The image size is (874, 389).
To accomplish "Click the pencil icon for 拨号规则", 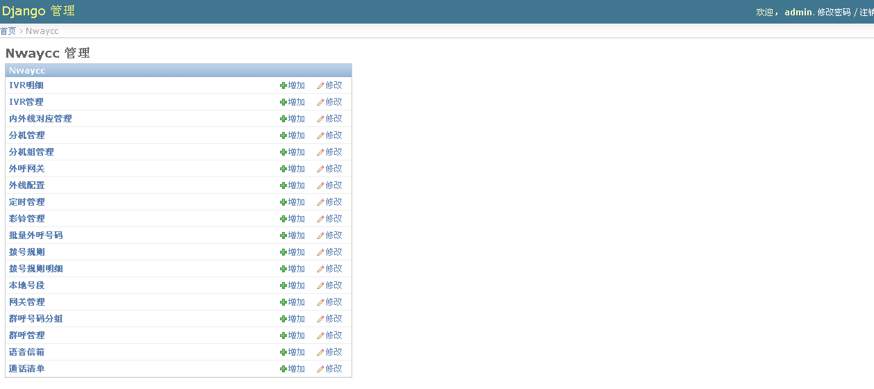I will 321,252.
